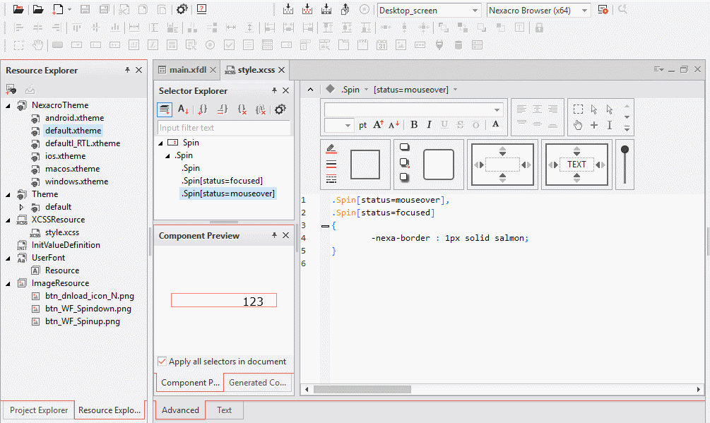
Task: Open the font family dropdown
Action: [x=497, y=110]
